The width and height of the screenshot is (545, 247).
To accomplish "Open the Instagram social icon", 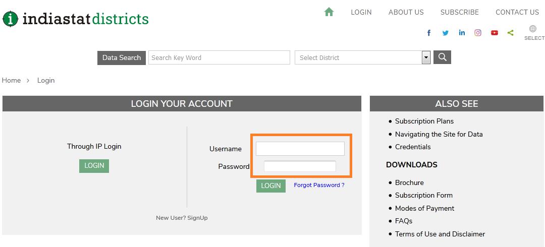I will (478, 33).
